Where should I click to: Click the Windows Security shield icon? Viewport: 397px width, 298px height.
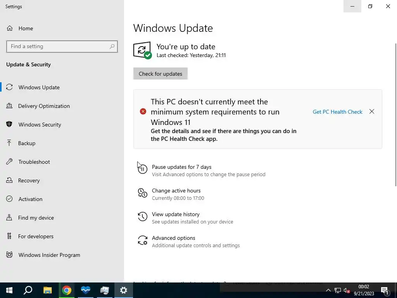pos(9,124)
